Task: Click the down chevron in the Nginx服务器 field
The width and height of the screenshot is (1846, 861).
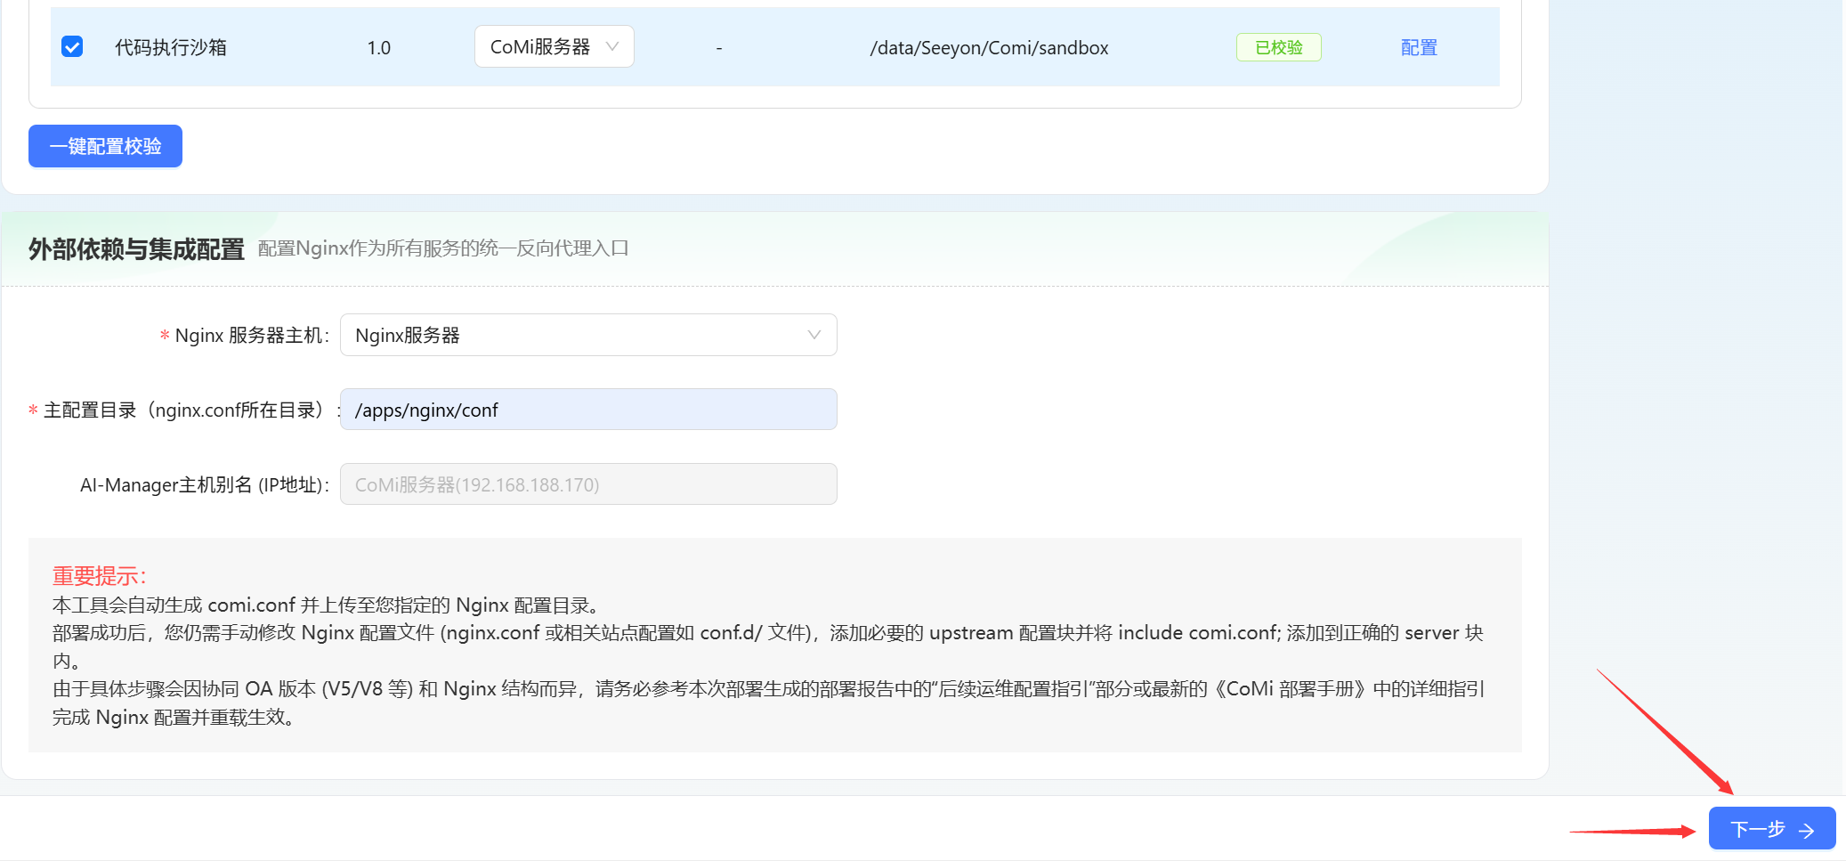Action: coord(814,335)
